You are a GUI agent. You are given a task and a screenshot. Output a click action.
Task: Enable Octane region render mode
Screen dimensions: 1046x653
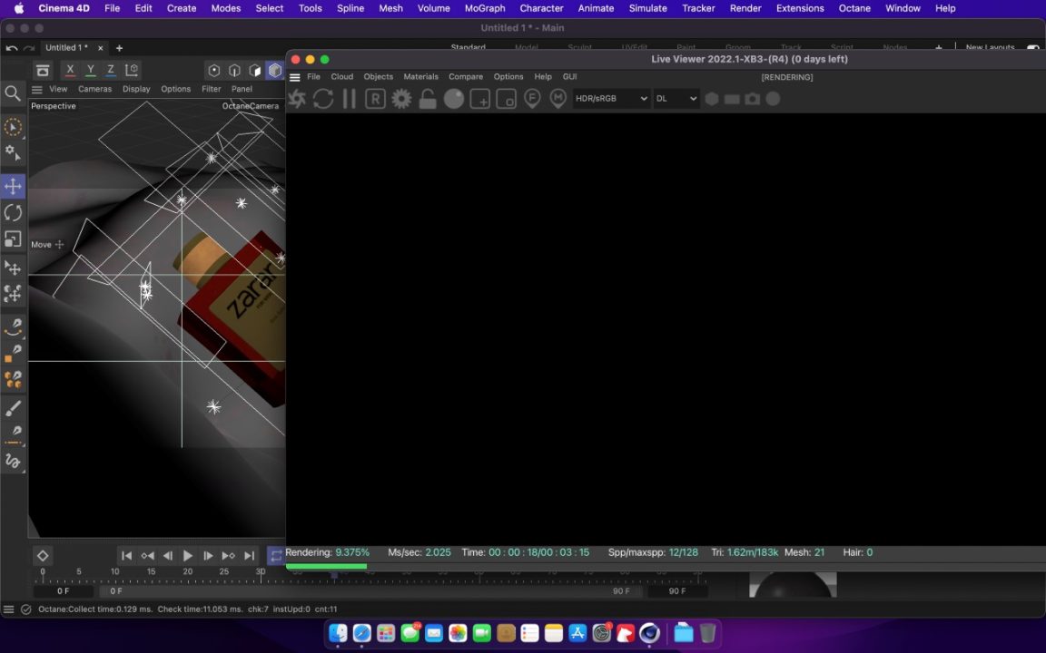coord(506,99)
